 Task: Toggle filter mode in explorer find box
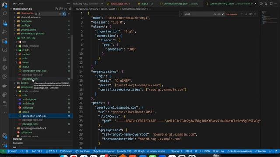(60, 14)
